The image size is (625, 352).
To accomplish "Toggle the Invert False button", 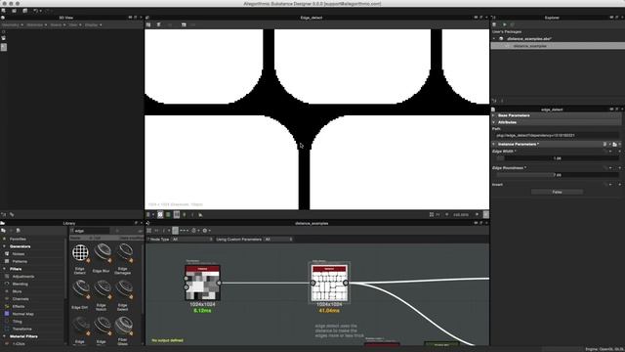I will [x=558, y=192].
